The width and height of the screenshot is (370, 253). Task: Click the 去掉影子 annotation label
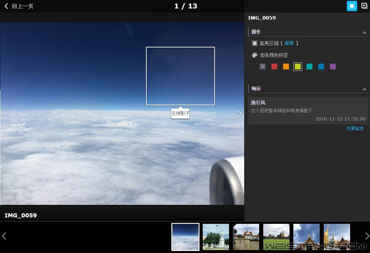tap(180, 114)
